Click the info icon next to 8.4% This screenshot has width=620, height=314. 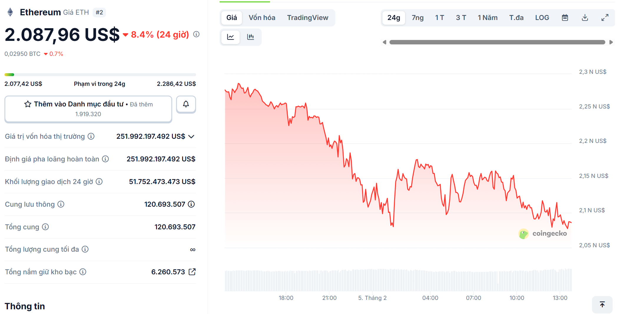(196, 34)
